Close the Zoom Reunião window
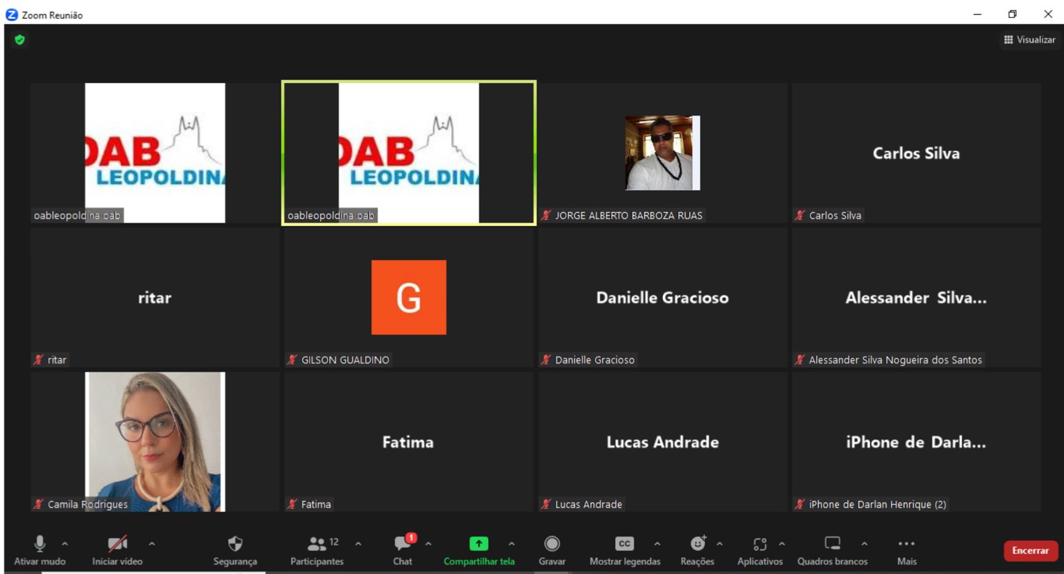Image resolution: width=1064 pixels, height=574 pixels. 1048,14
